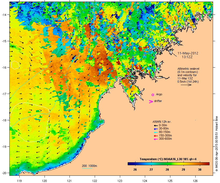Click the latitude axis label -15

[x=4, y=41]
